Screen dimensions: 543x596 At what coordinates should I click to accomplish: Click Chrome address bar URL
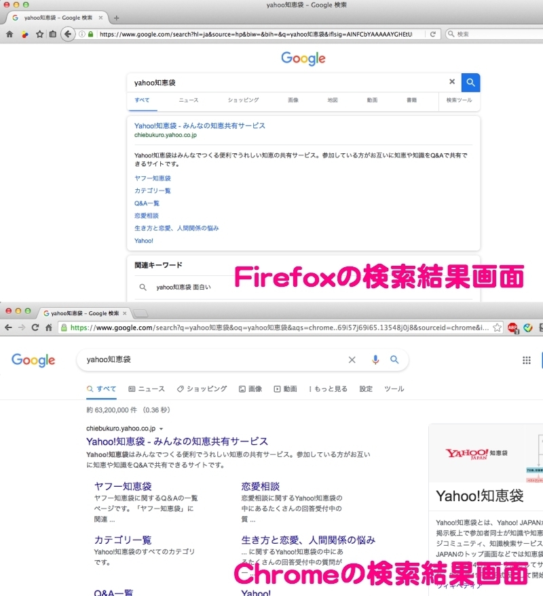click(x=280, y=327)
